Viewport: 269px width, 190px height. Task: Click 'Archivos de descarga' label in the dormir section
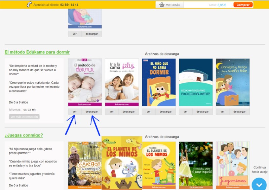[162, 54]
